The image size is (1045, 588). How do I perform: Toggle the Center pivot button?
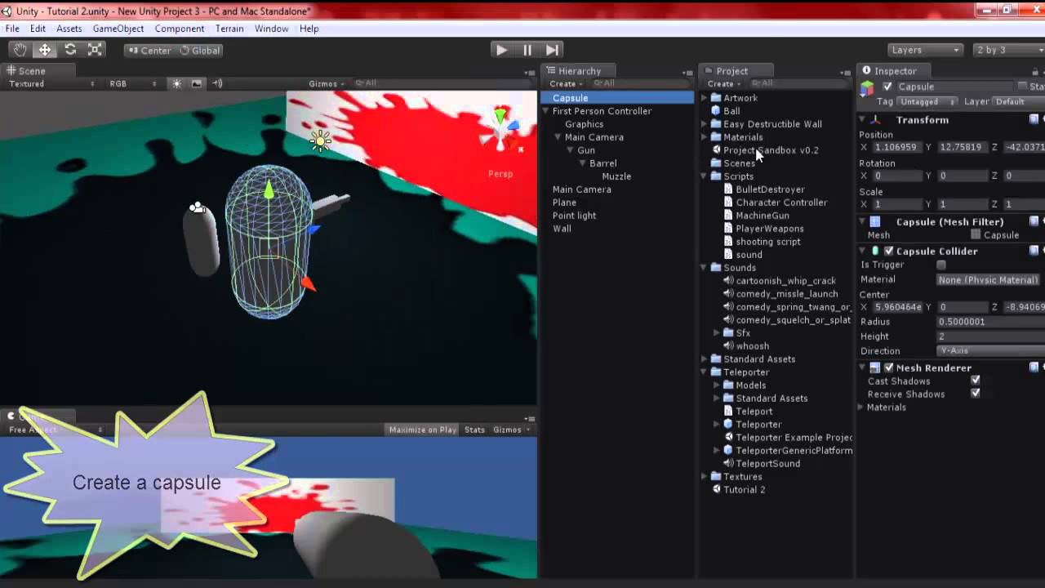click(x=149, y=50)
